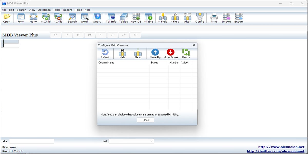Open the Config toolbar icon
Image resolution: width=308 pixels, height=154 pixels.
[x=200, y=18]
